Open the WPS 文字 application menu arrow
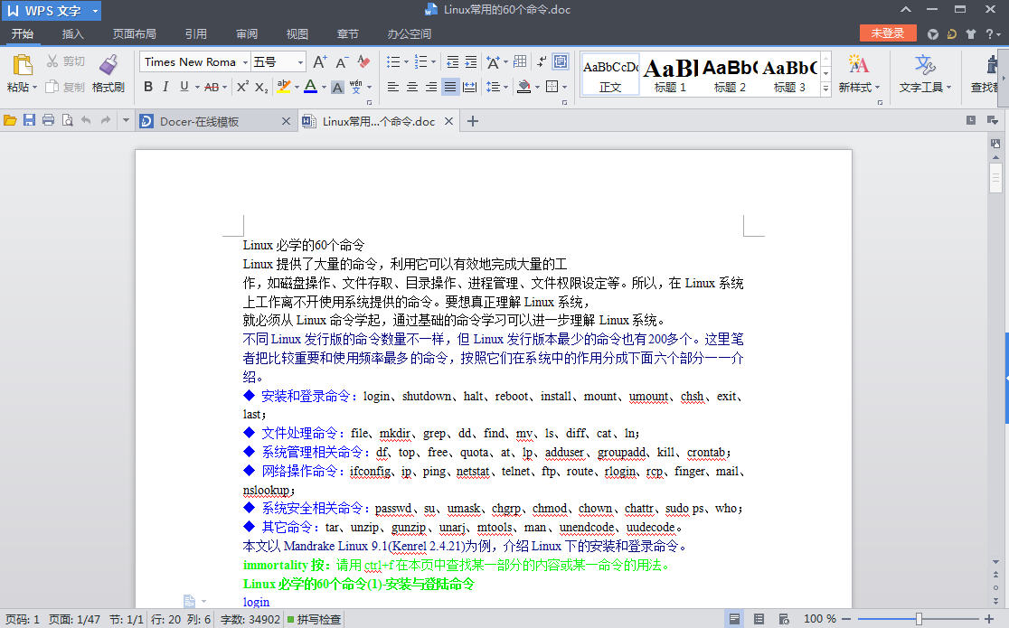The image size is (1009, 628). [x=95, y=11]
